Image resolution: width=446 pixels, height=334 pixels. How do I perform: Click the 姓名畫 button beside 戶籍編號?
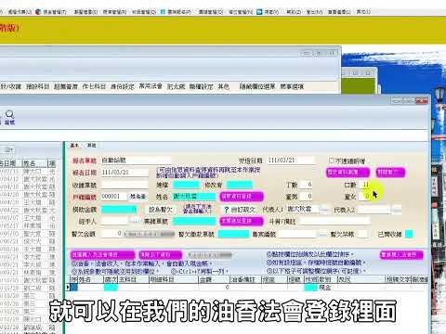(x=138, y=197)
